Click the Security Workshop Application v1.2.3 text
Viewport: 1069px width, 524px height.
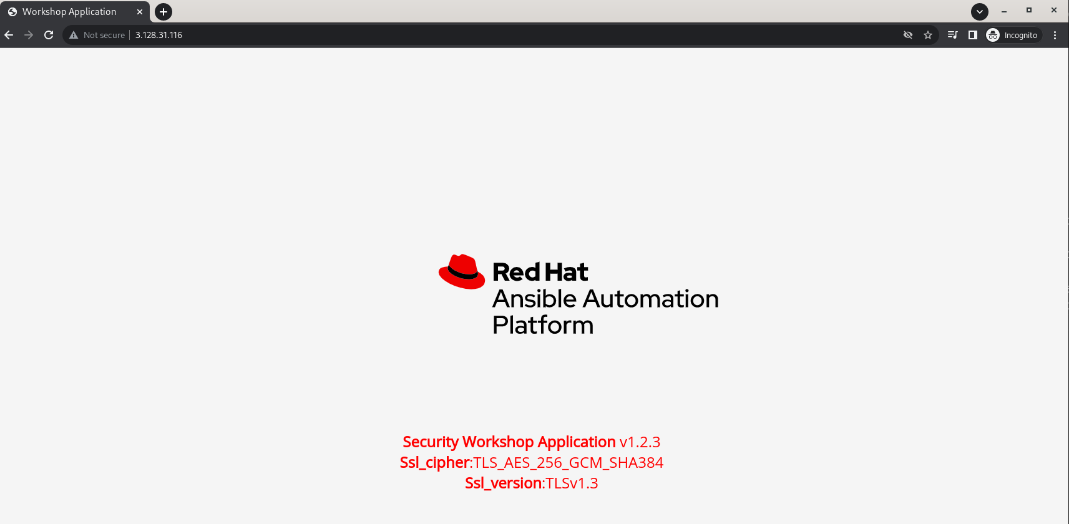pos(532,442)
